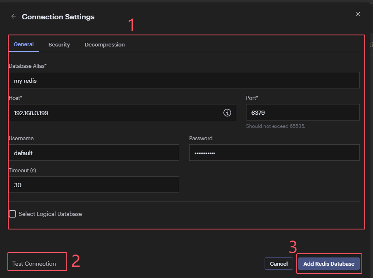Screen dimensions: 373x278
Task: Switch to the General tab
Action: [23, 44]
